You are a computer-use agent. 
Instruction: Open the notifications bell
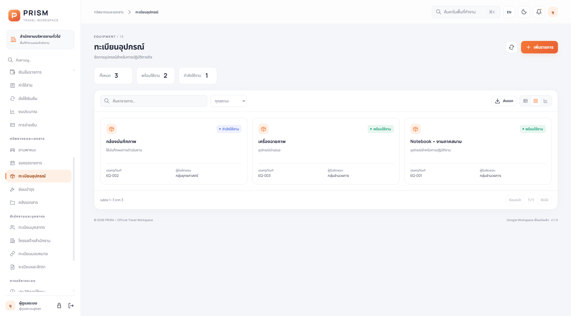click(x=539, y=12)
